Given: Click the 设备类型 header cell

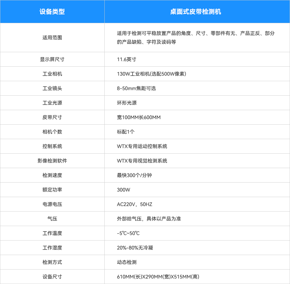Looking at the screenshot, I should 52,12.
